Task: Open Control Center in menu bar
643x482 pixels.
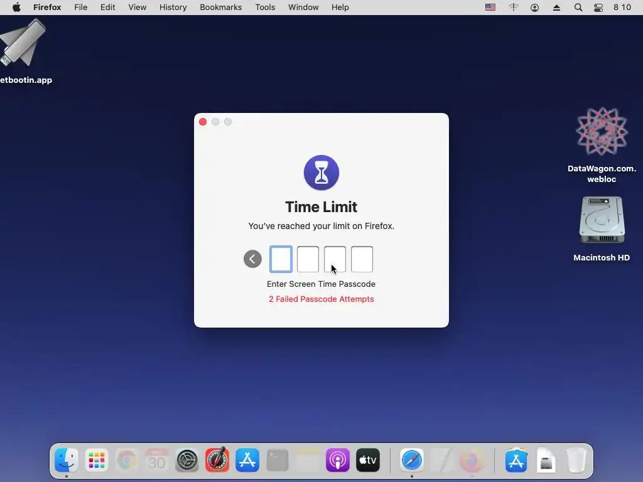Action: pyautogui.click(x=598, y=8)
